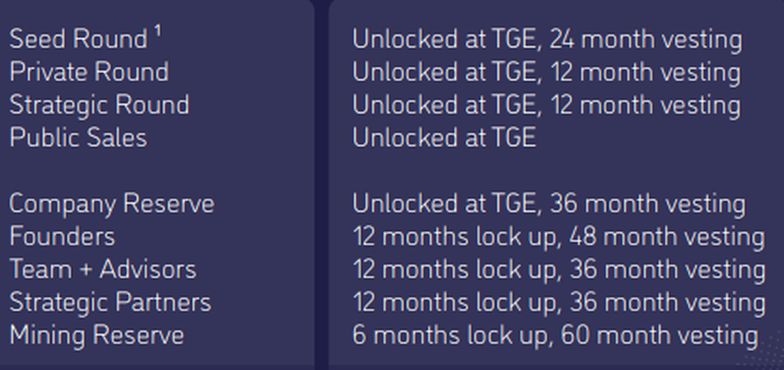This screenshot has width=784, height=370.
Task: Click the 24 month vesting text
Action: tap(645, 40)
